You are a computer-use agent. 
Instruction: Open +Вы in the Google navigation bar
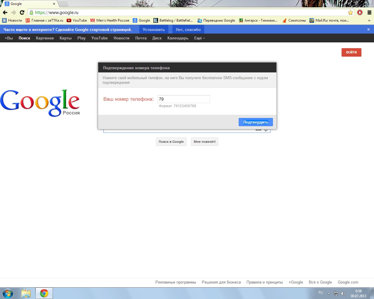(9, 38)
